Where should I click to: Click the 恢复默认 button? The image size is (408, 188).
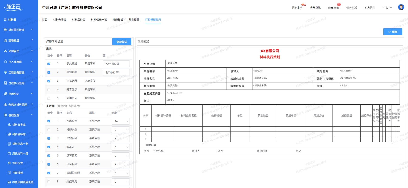pos(122,42)
